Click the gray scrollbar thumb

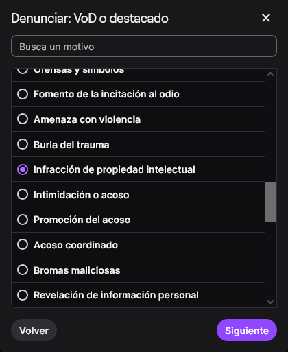[x=270, y=202]
